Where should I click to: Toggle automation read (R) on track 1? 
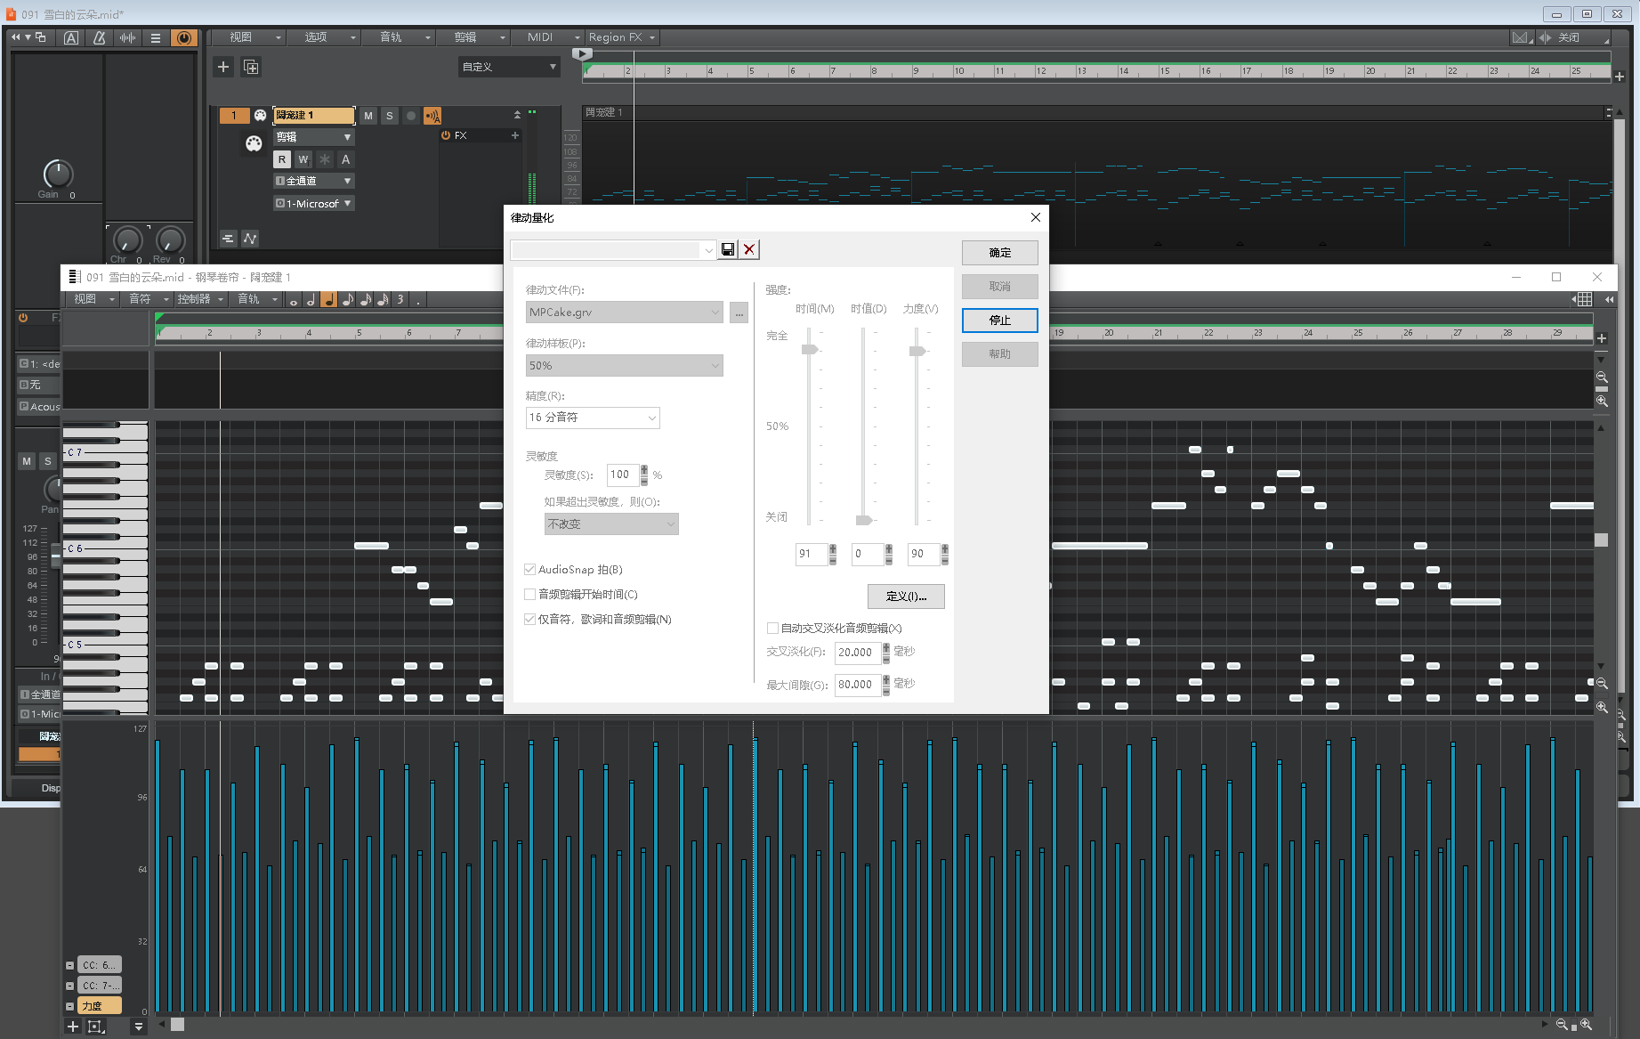tap(282, 159)
